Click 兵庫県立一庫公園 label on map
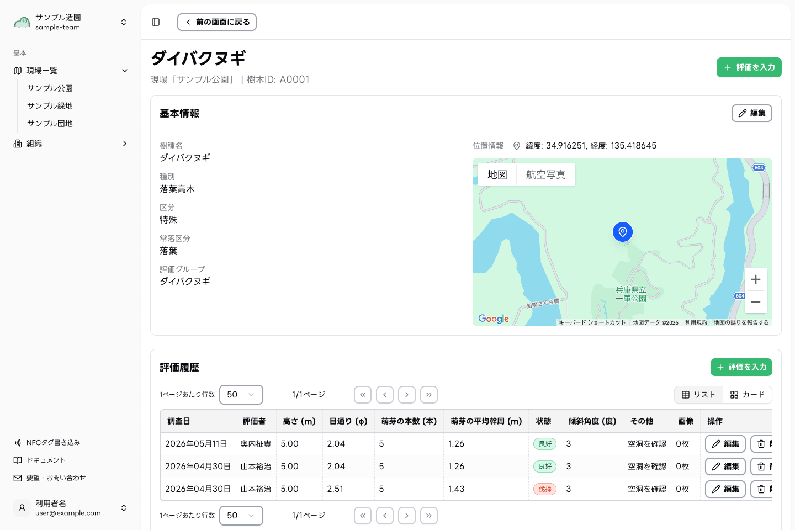Viewport: 795px width, 530px height. pyautogui.click(x=631, y=294)
